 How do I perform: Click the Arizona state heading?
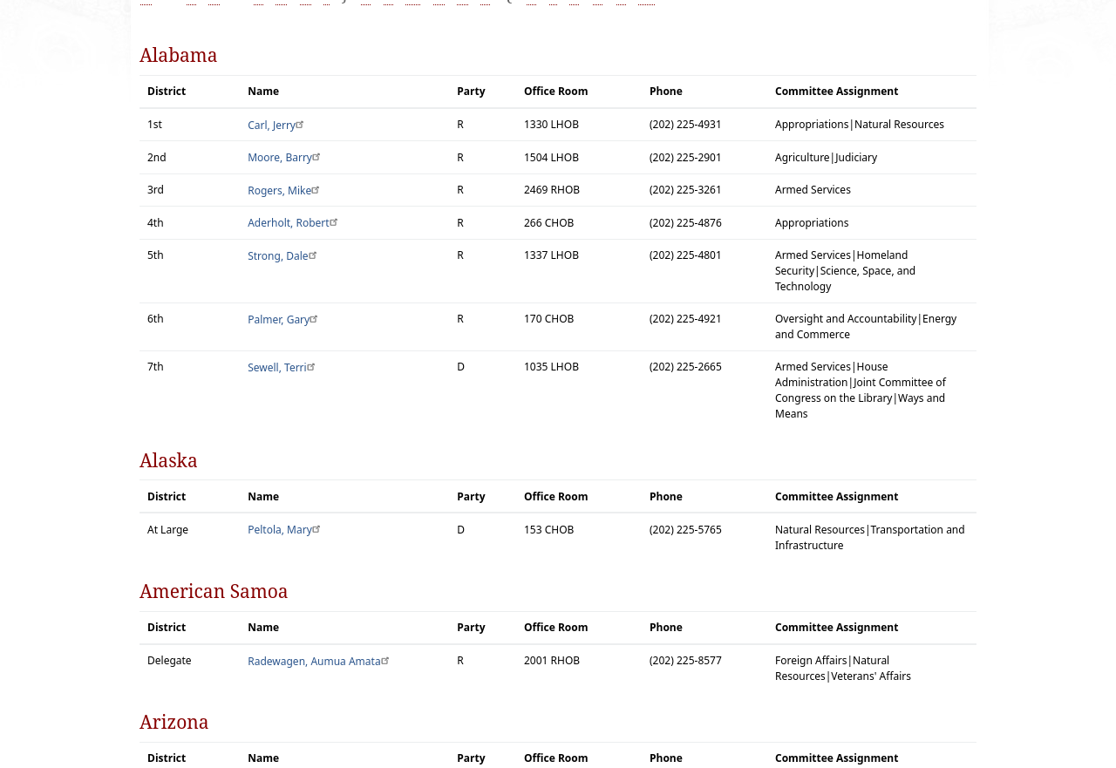click(174, 722)
